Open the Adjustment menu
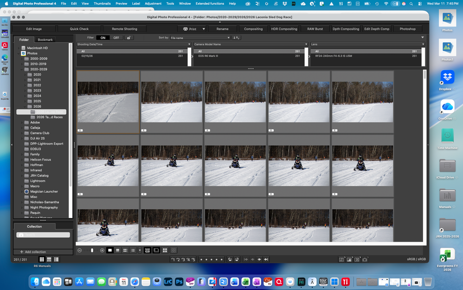 coord(153,4)
